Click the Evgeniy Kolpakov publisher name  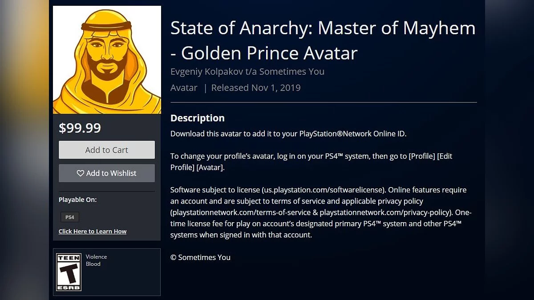point(247,72)
